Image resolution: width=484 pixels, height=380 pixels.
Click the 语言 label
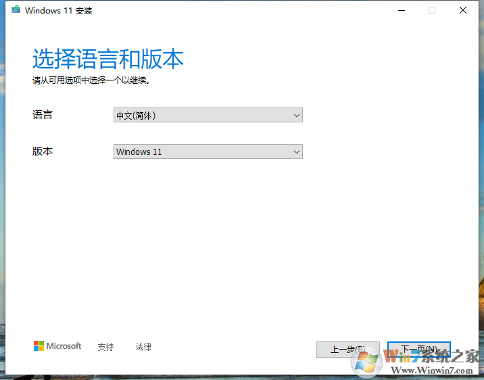pyautogui.click(x=43, y=115)
